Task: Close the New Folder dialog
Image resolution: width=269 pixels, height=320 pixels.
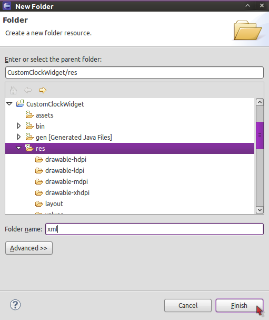Action: pos(262,5)
